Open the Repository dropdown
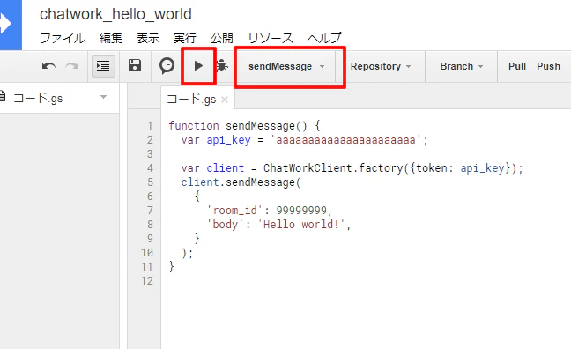This screenshot has width=571, height=349. point(381,66)
